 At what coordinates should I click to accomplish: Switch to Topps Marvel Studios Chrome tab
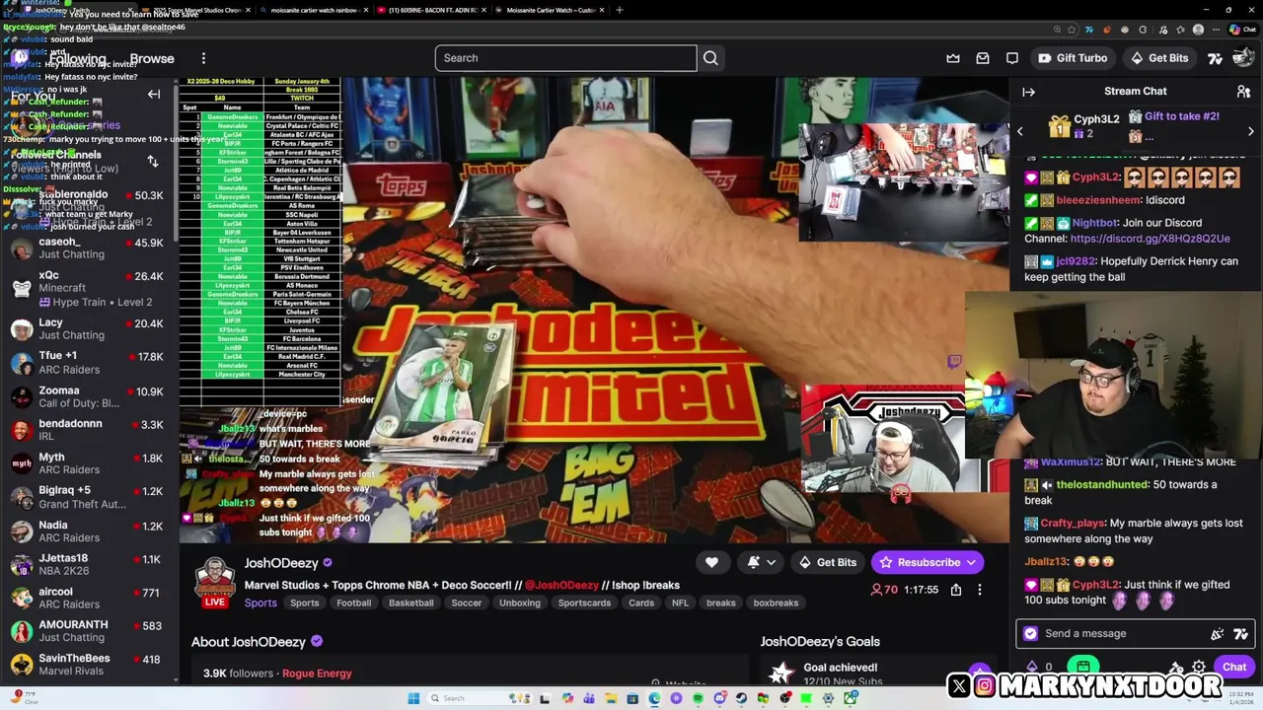(196, 10)
